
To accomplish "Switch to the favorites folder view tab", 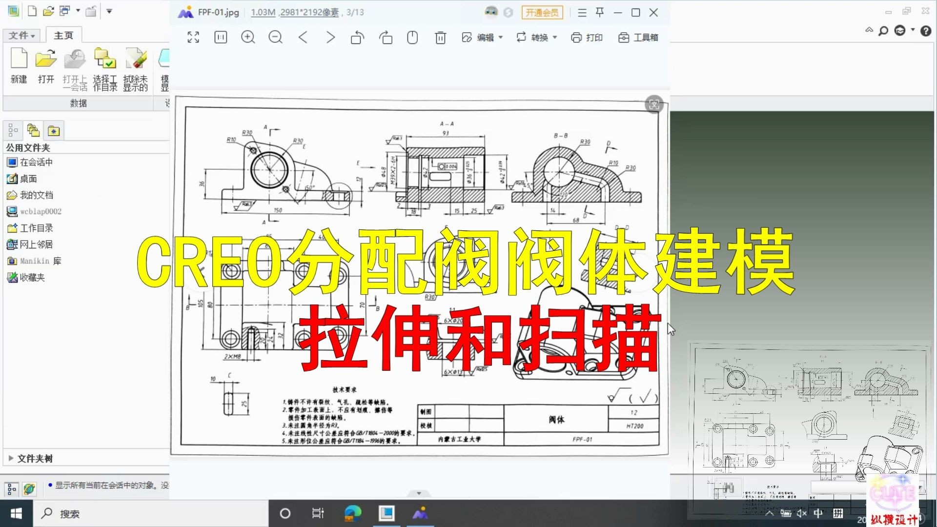I will 54,130.
